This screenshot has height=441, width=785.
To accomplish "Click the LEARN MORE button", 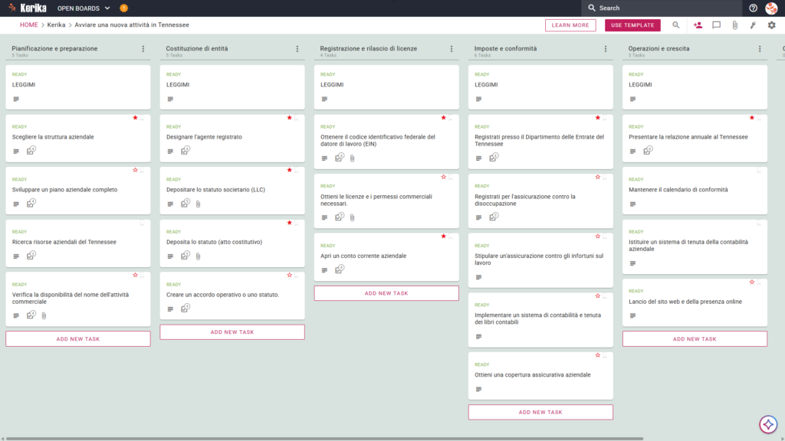I will coord(570,25).
